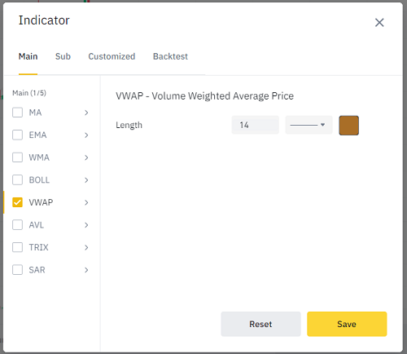Enable the EMA indicator checkbox
407x354 pixels.
coord(17,135)
